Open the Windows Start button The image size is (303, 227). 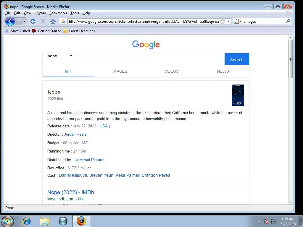point(7,221)
